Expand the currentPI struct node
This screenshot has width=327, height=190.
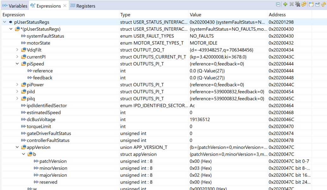coord(17,57)
